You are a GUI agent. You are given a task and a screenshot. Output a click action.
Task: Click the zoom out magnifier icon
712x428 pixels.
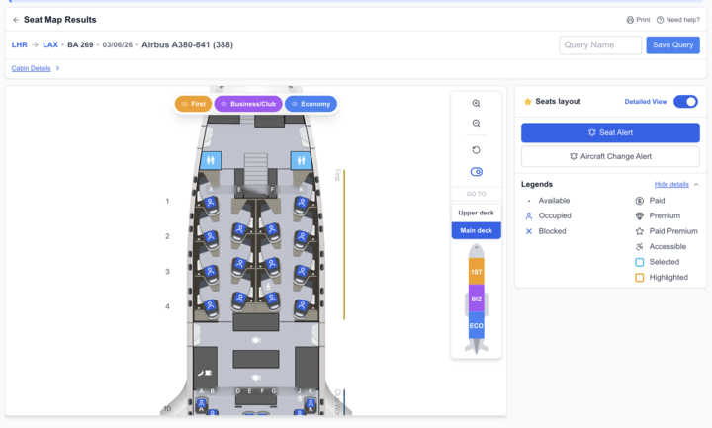point(476,124)
